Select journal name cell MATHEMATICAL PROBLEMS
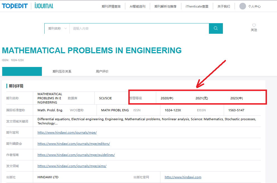Image resolution: width=277 pixels, height=183 pixels. coord(50,98)
